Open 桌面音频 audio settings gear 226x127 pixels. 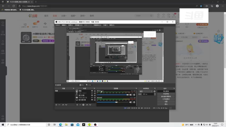(x=134, y=102)
